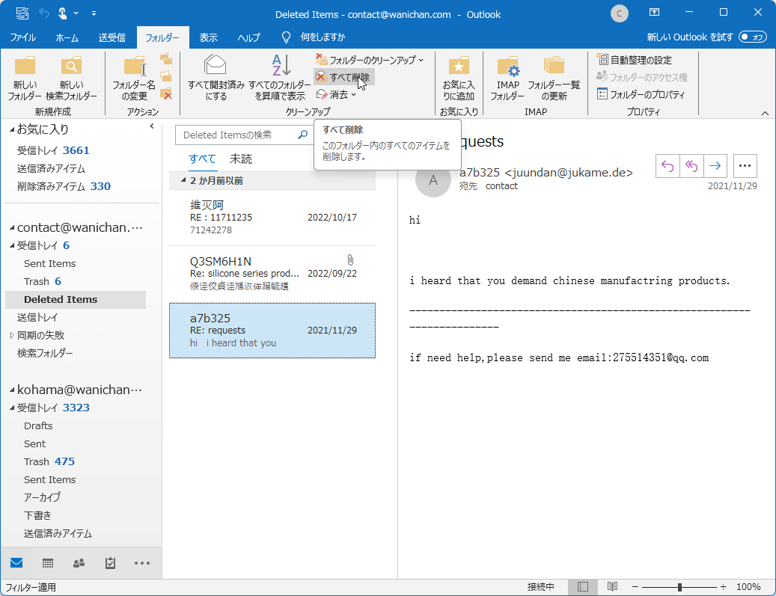
Task: Open Quick Access Toolbar customize dropdown
Action: pyautogui.click(x=94, y=14)
